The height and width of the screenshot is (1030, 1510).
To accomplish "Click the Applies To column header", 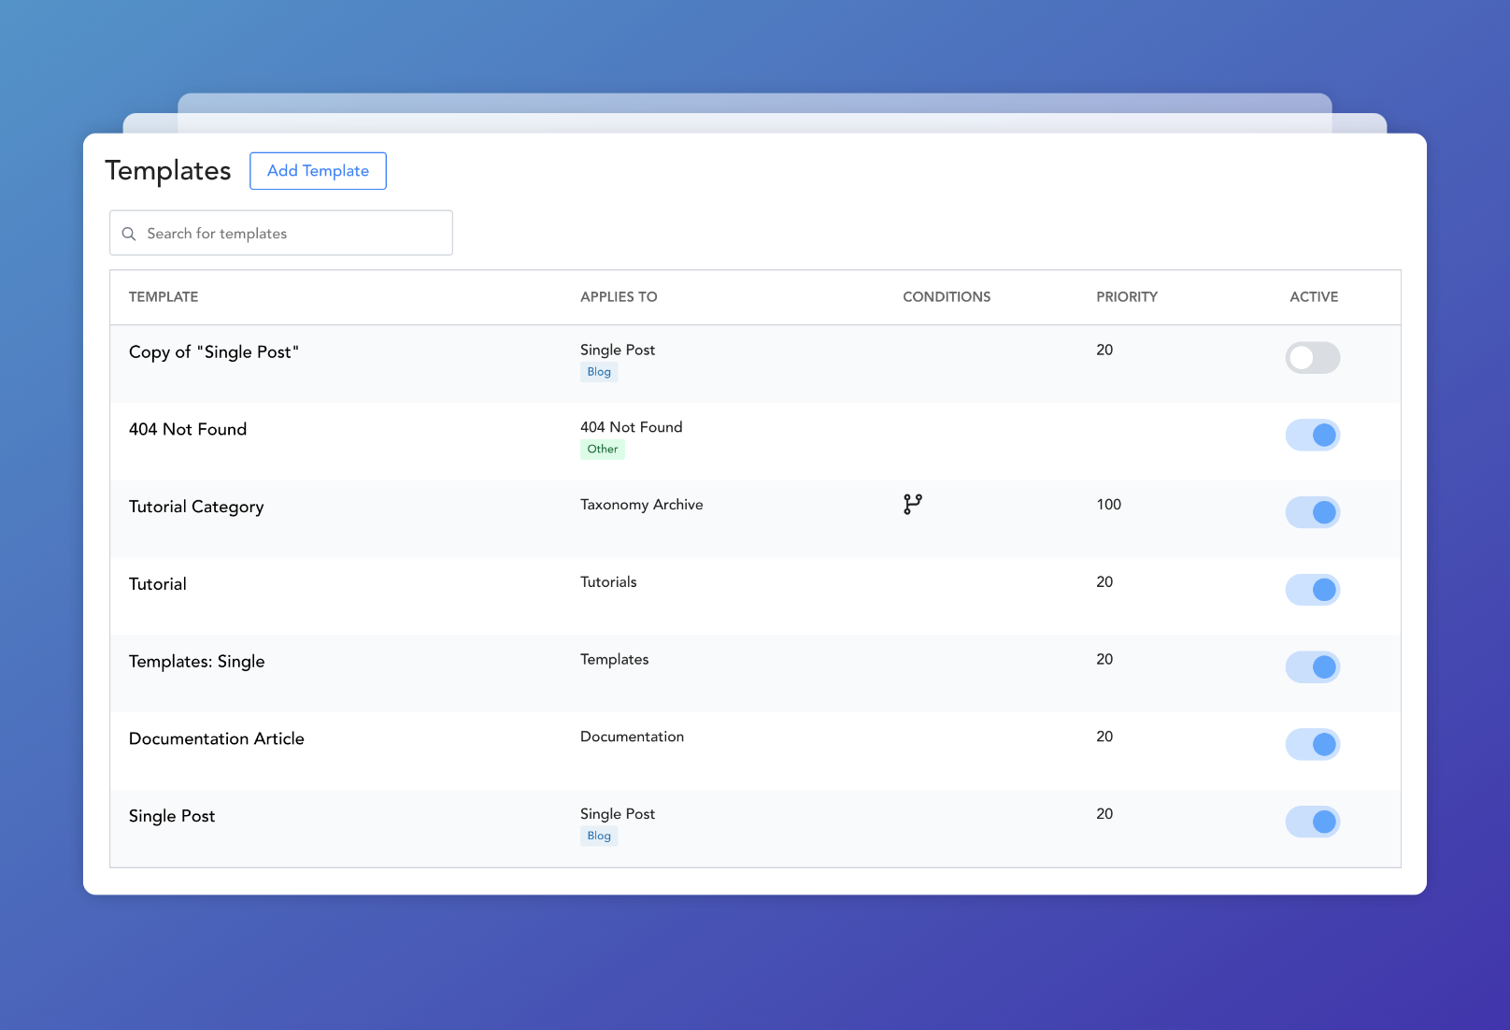I will click(x=619, y=297).
